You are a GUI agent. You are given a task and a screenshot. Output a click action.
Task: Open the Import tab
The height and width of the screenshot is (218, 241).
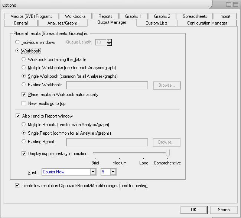click(x=225, y=16)
